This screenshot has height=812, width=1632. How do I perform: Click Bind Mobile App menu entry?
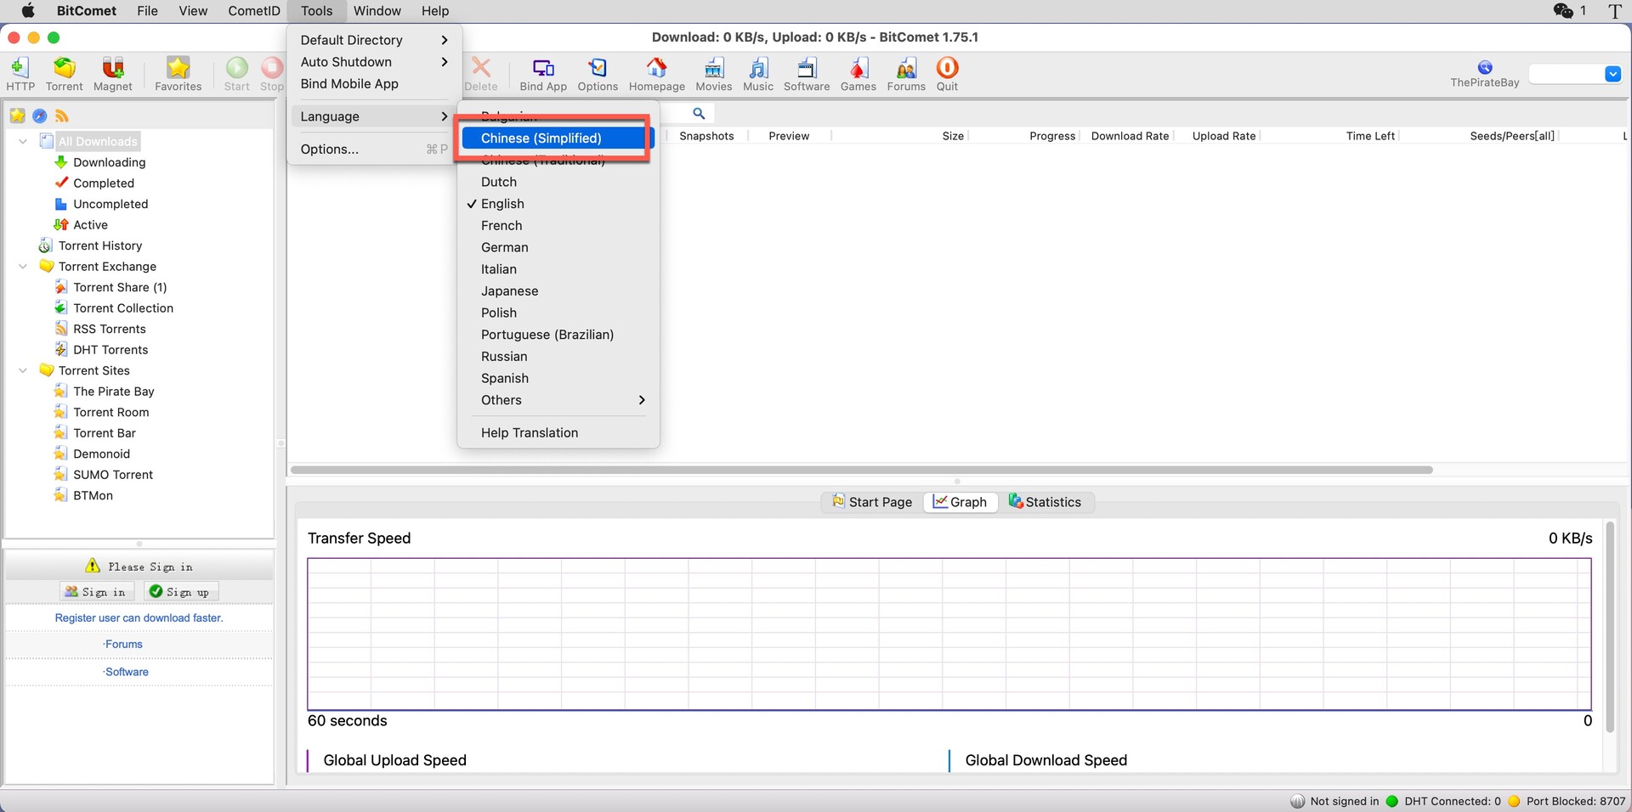coord(374,84)
